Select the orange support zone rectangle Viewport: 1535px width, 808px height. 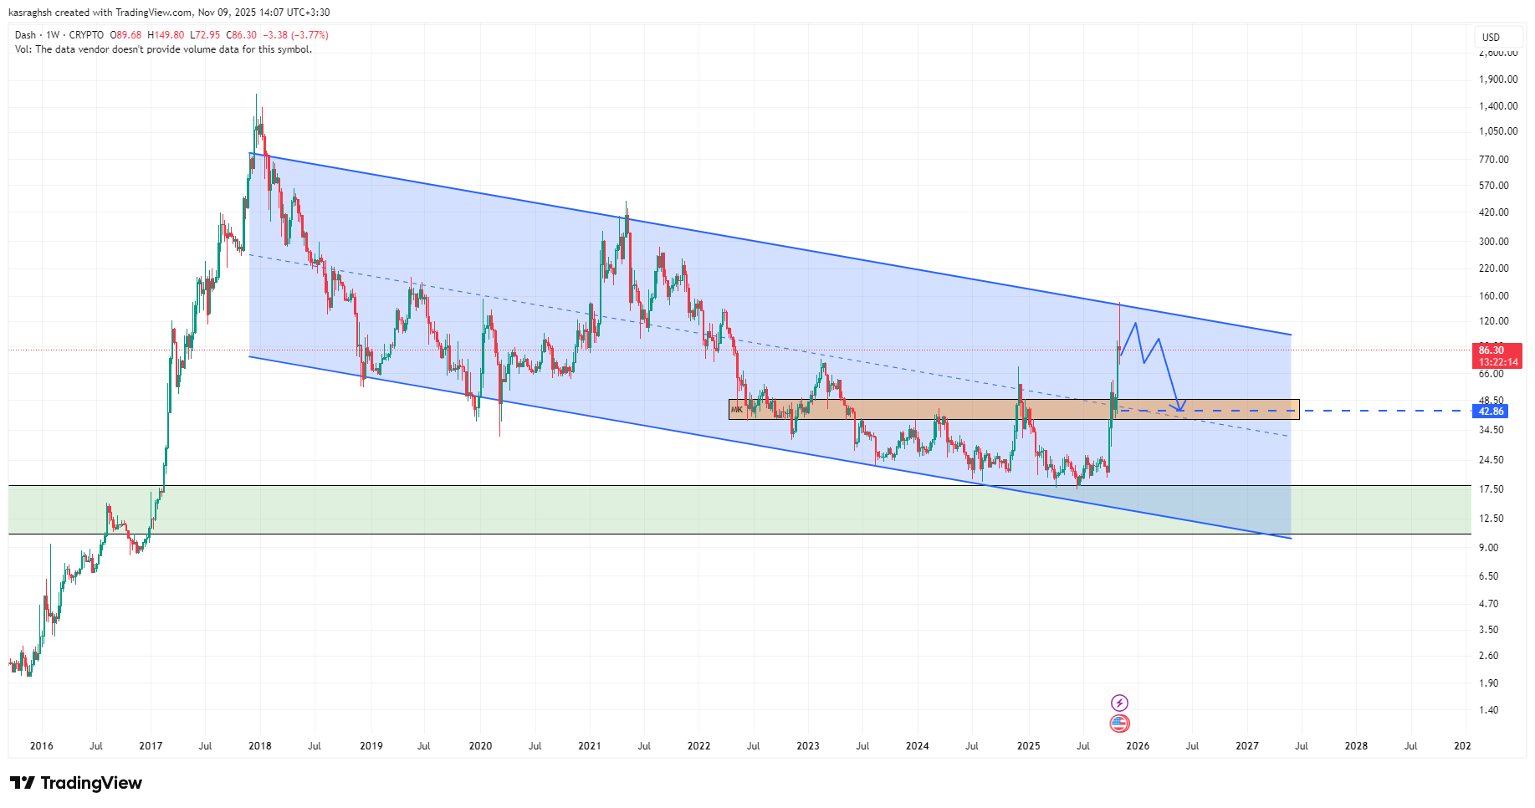[920, 409]
